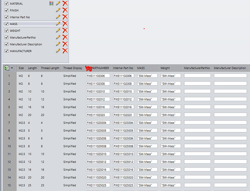The height and width of the screenshot is (191, 250).
Task: Edit the Internal Part No property
Action: pos(58,17)
